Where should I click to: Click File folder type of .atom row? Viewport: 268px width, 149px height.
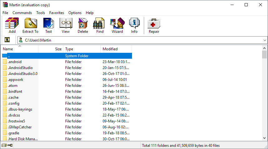click(73, 86)
